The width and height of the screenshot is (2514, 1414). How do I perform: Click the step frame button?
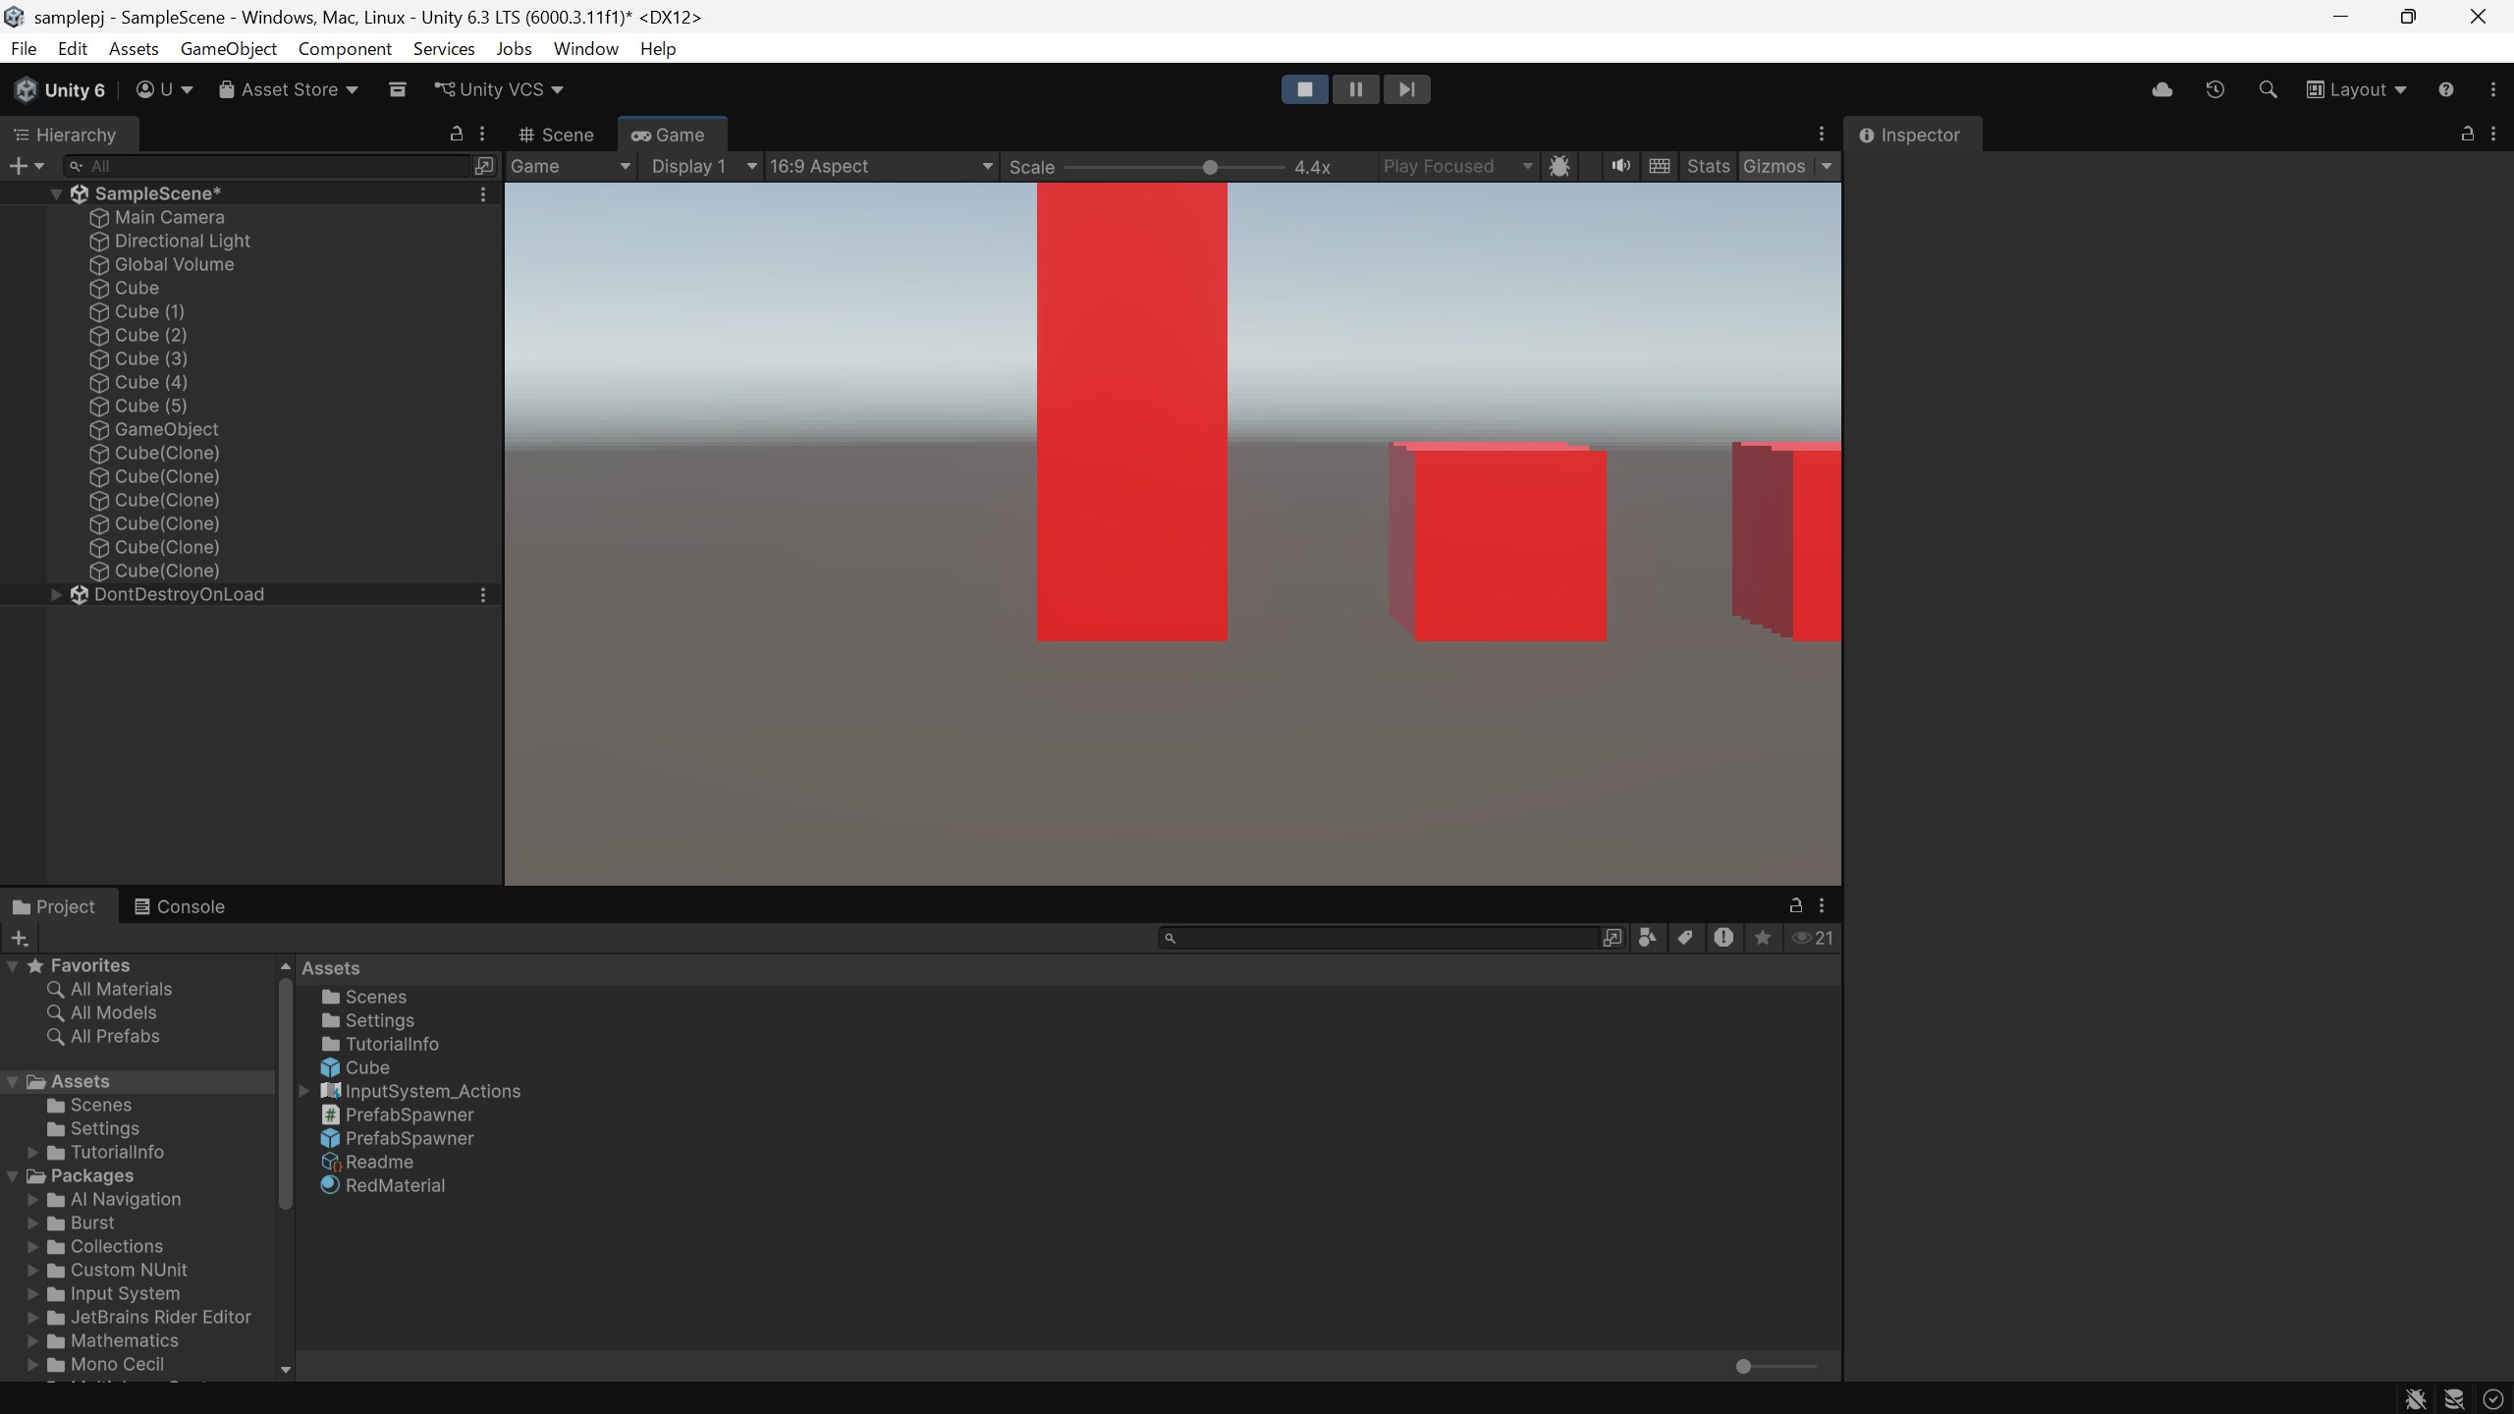pyautogui.click(x=1406, y=89)
